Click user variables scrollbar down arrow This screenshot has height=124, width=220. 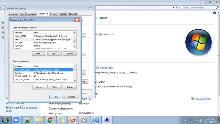pos(75,47)
